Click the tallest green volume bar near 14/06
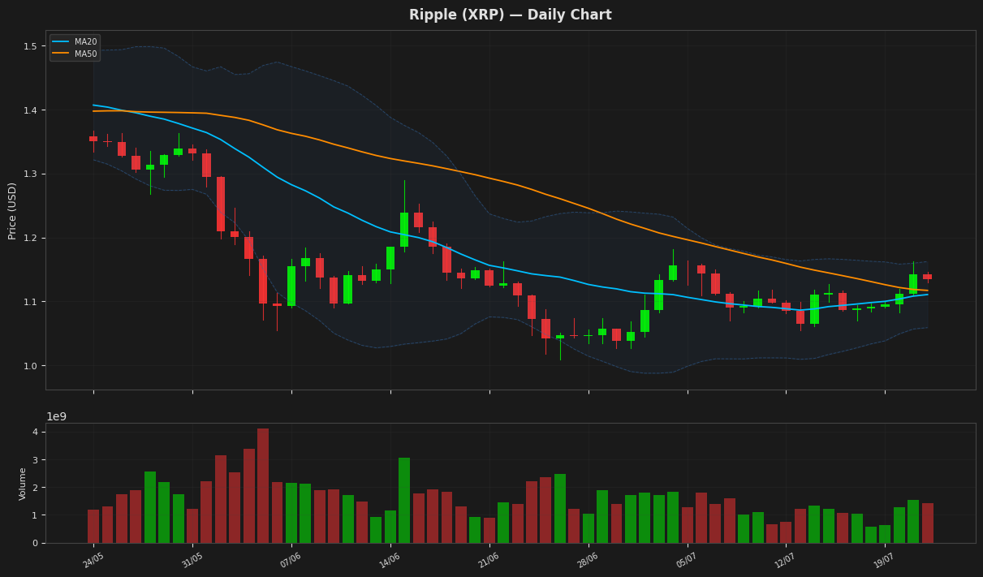This screenshot has width=983, height=577. click(404, 500)
